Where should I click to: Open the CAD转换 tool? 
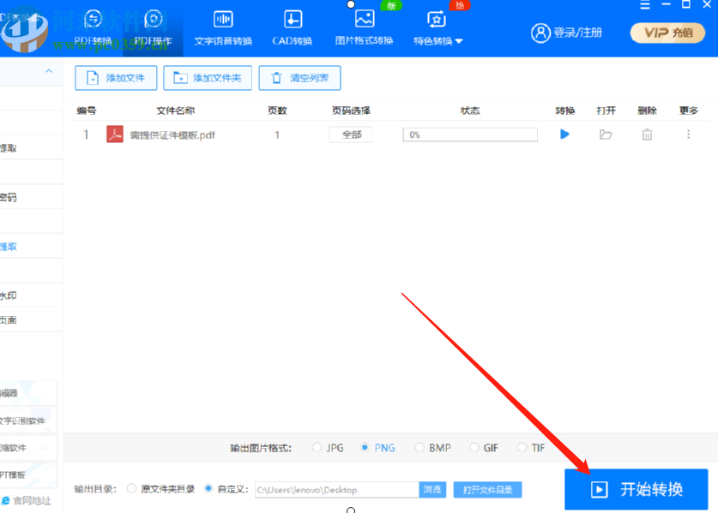(292, 24)
